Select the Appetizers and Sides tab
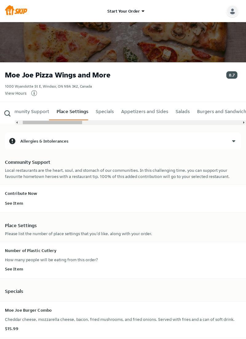246x339 pixels. 145,112
